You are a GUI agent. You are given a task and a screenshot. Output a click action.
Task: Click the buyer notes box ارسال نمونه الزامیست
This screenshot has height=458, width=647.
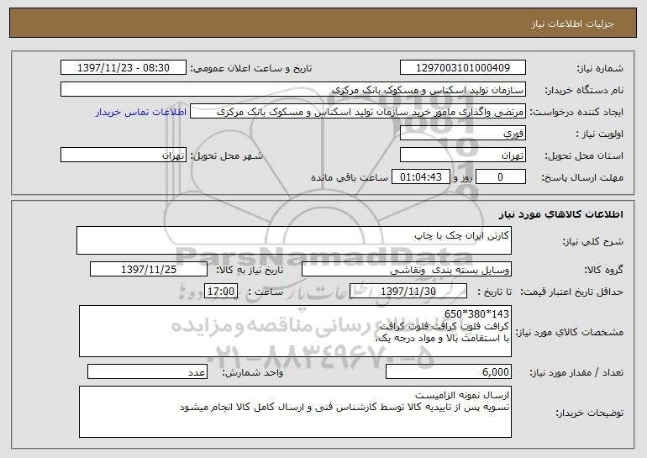click(295, 412)
